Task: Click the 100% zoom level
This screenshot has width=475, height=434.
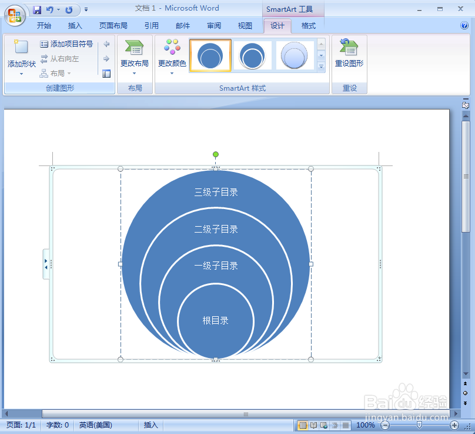Action: click(365, 425)
